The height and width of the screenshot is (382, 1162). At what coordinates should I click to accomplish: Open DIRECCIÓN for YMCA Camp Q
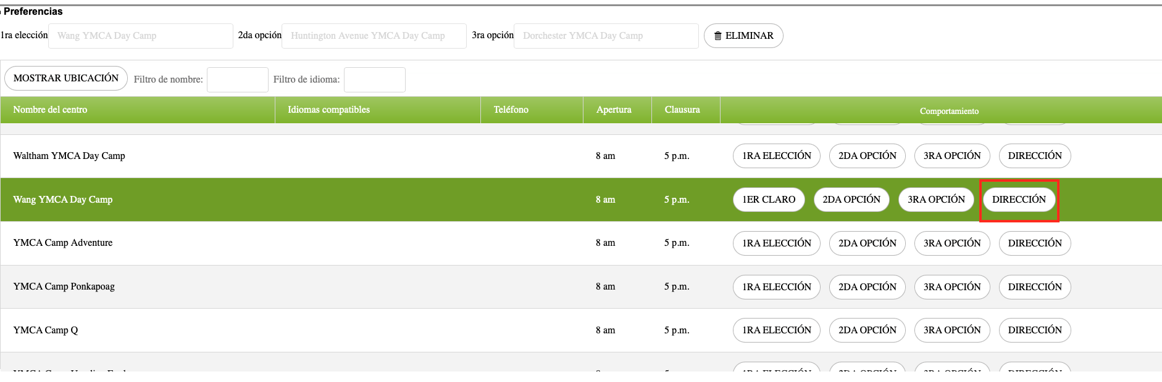click(1035, 330)
